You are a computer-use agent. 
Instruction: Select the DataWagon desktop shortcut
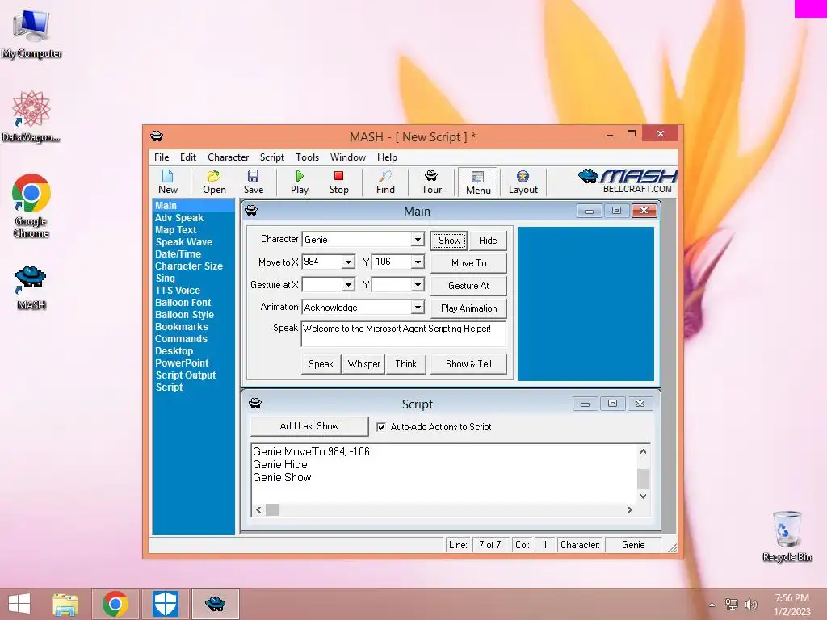point(31,117)
